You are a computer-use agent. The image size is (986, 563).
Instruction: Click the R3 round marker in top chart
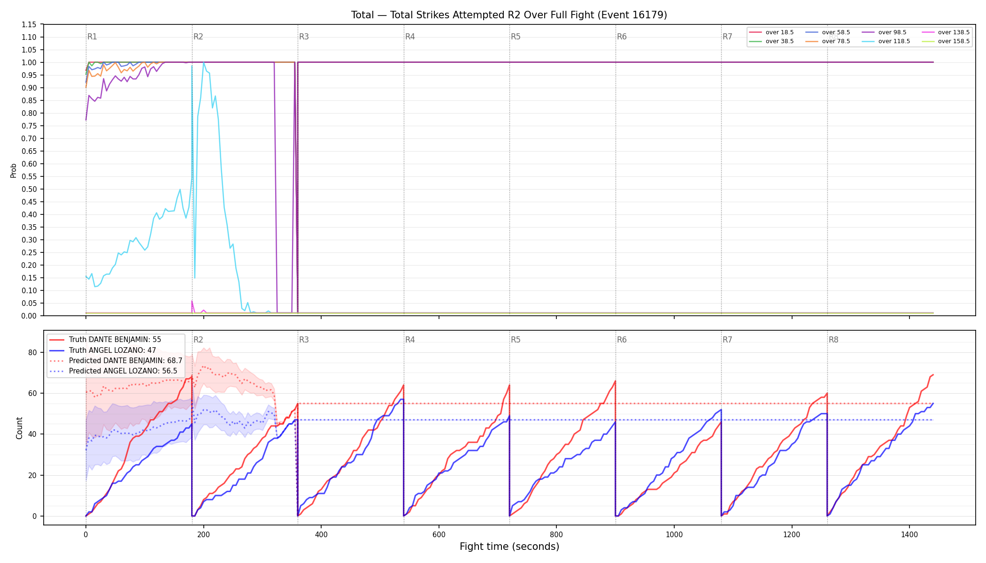304,37
